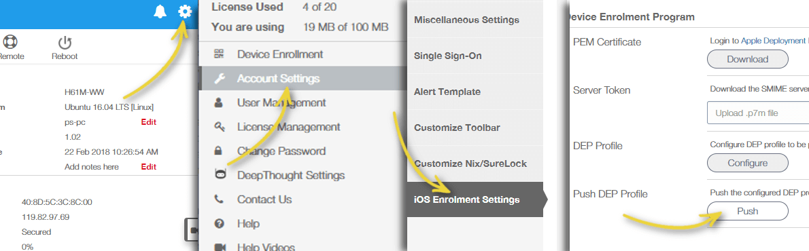Click the Push DEP Profile button
This screenshot has width=809, height=251.
click(x=747, y=211)
